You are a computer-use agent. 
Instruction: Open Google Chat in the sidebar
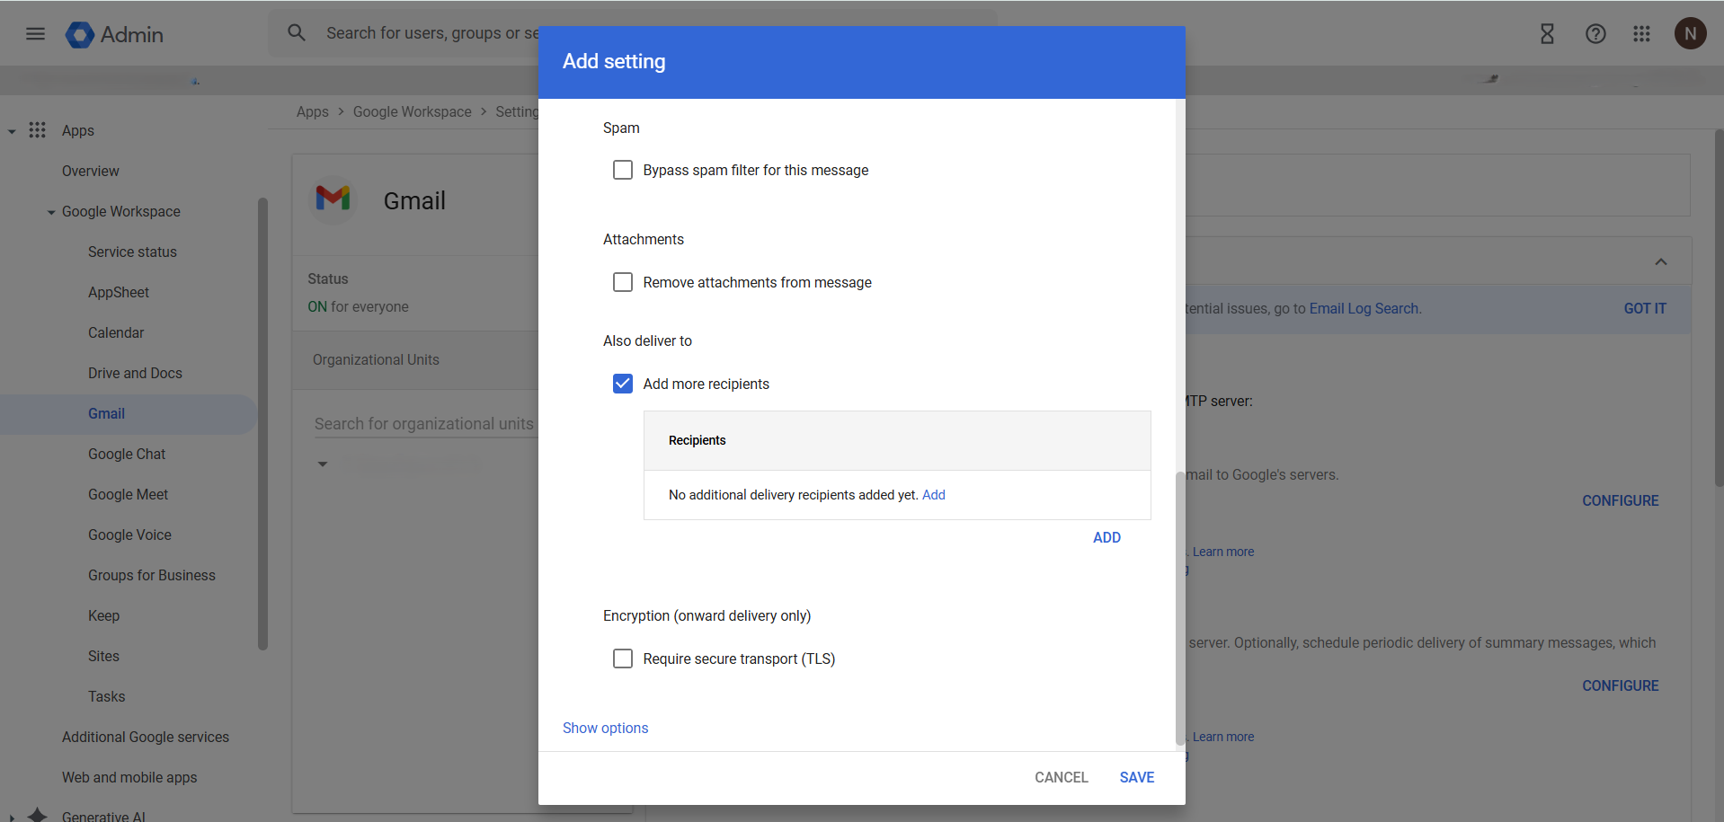[x=127, y=454]
